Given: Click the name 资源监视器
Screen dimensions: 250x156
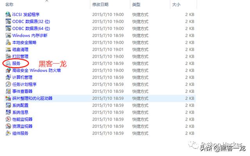Looking at the screenshot, I should tap(22, 126).
